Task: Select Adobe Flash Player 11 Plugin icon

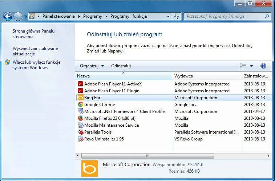Action: 80,90
